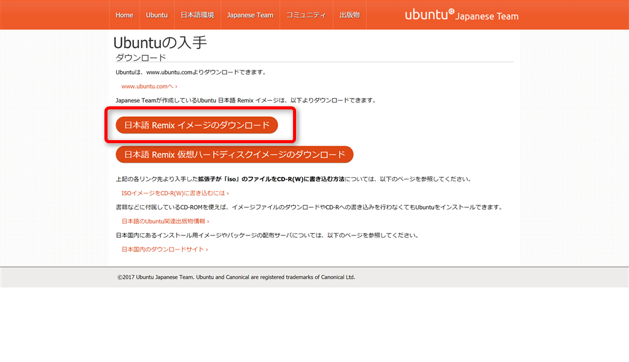
Task: Click the Ubuntuの入手 page heading
Action: point(160,42)
